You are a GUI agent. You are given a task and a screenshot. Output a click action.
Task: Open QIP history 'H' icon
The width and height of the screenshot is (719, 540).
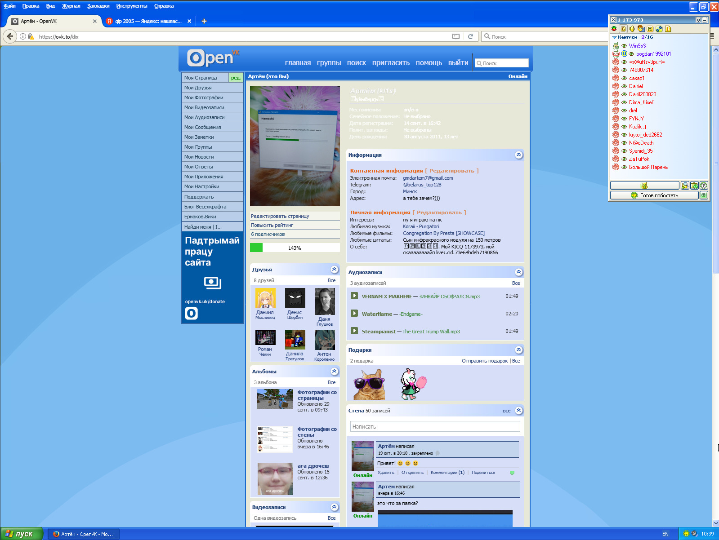650,29
